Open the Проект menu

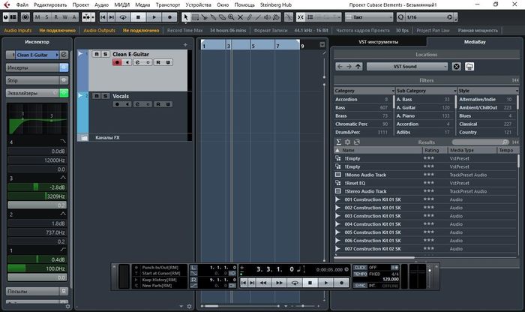tap(81, 4)
